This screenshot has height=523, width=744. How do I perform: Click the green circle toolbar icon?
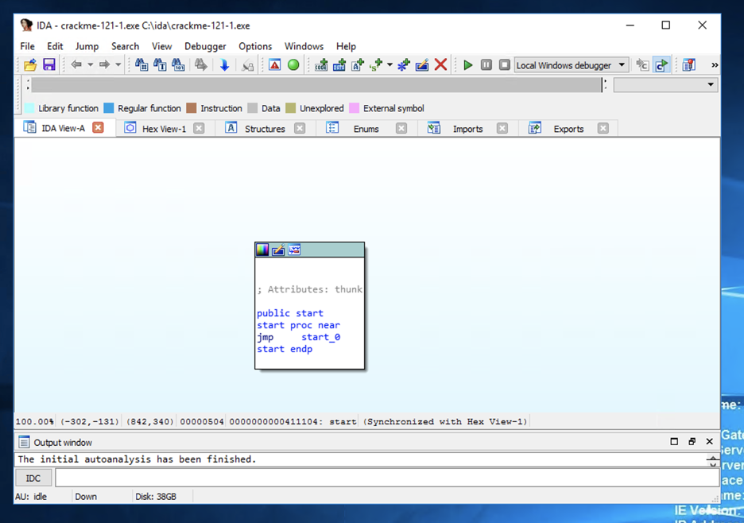(x=293, y=65)
